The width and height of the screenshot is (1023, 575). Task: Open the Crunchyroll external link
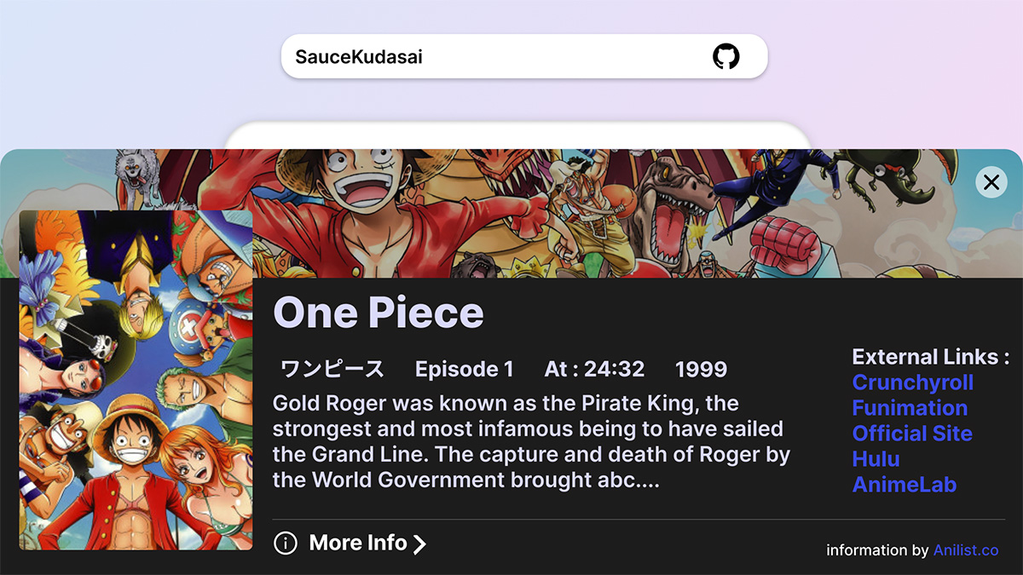click(x=912, y=382)
